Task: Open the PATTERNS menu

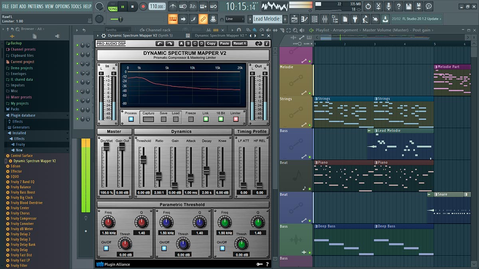Action: [36, 6]
